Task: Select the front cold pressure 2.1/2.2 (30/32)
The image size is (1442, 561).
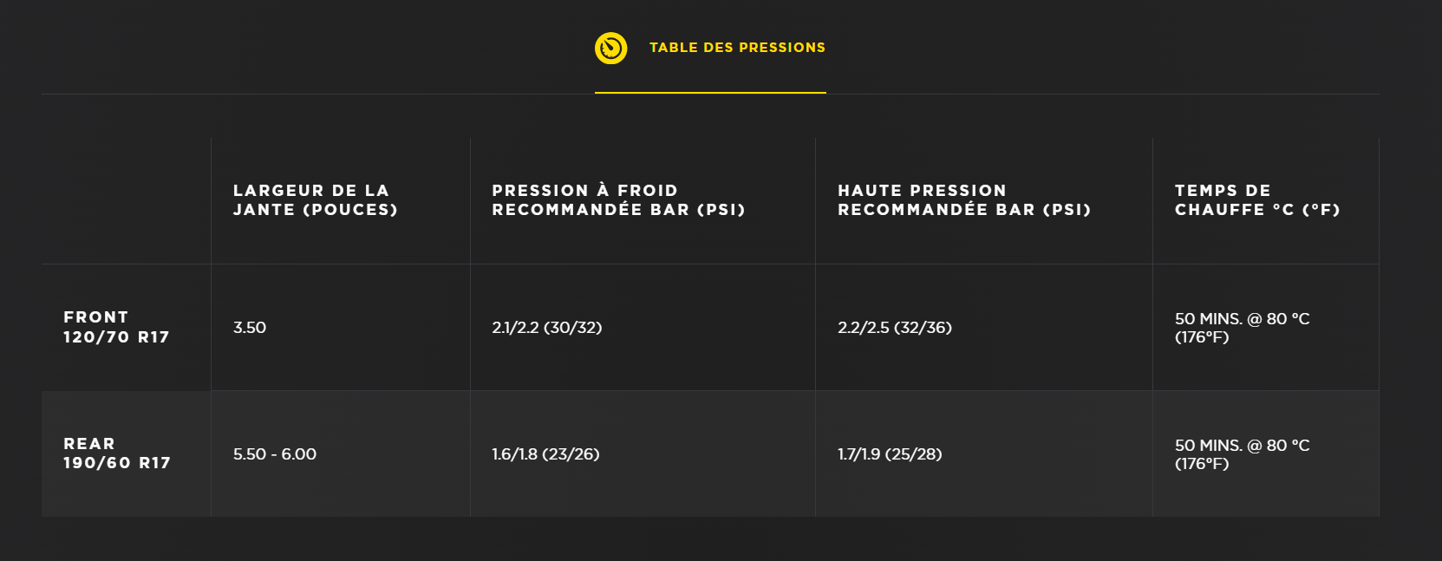Action: 546,328
